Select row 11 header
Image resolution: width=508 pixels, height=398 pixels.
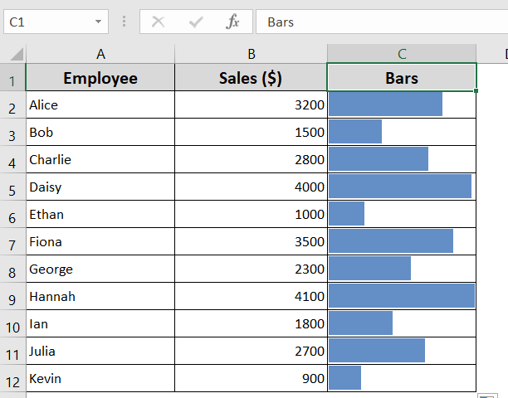[12, 351]
